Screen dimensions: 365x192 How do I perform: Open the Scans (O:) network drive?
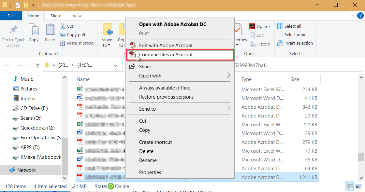[x=27, y=118]
